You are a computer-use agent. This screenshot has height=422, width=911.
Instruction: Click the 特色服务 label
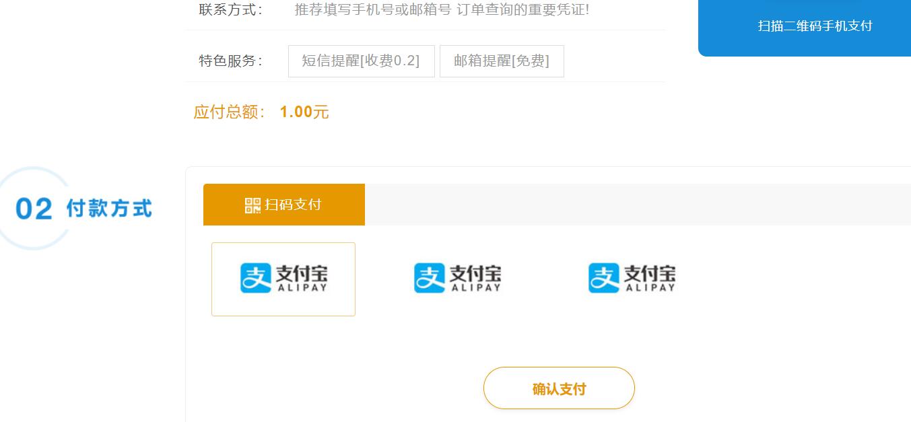click(230, 61)
